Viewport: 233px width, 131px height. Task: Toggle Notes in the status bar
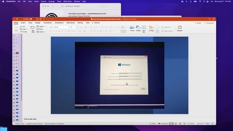coord(153,124)
